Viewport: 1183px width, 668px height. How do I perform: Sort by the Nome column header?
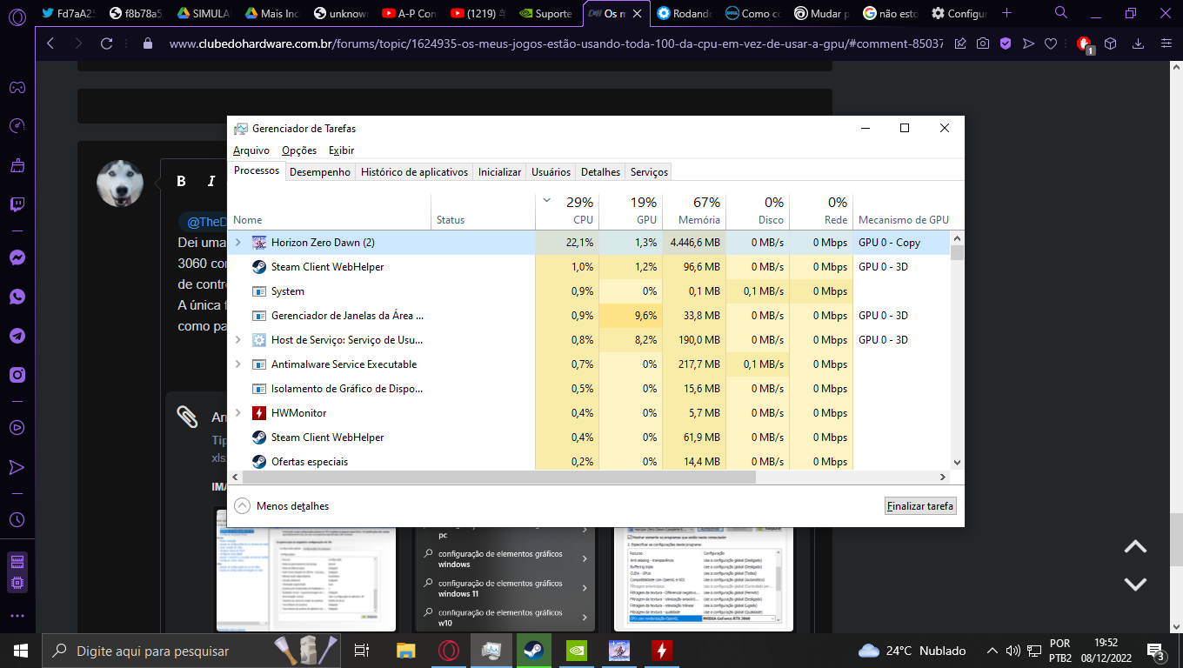[331, 210]
